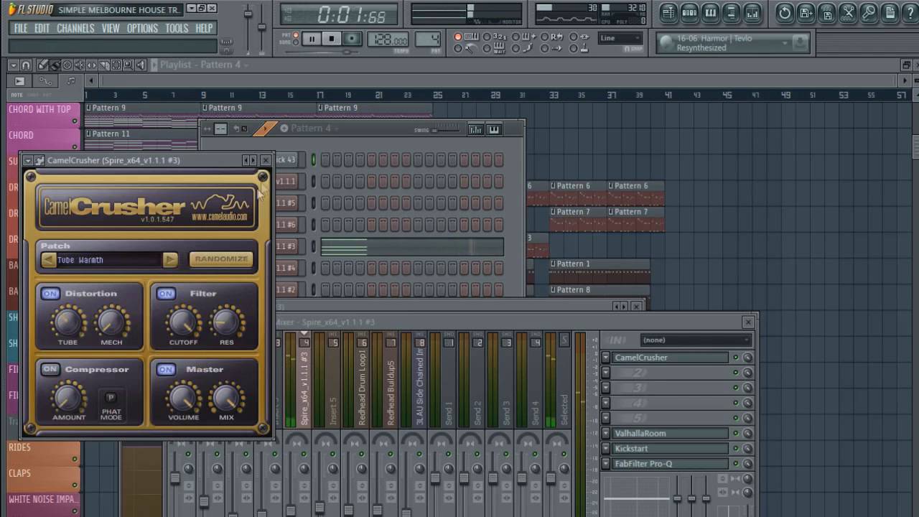Click the transport stop button
919x517 pixels.
coord(331,39)
